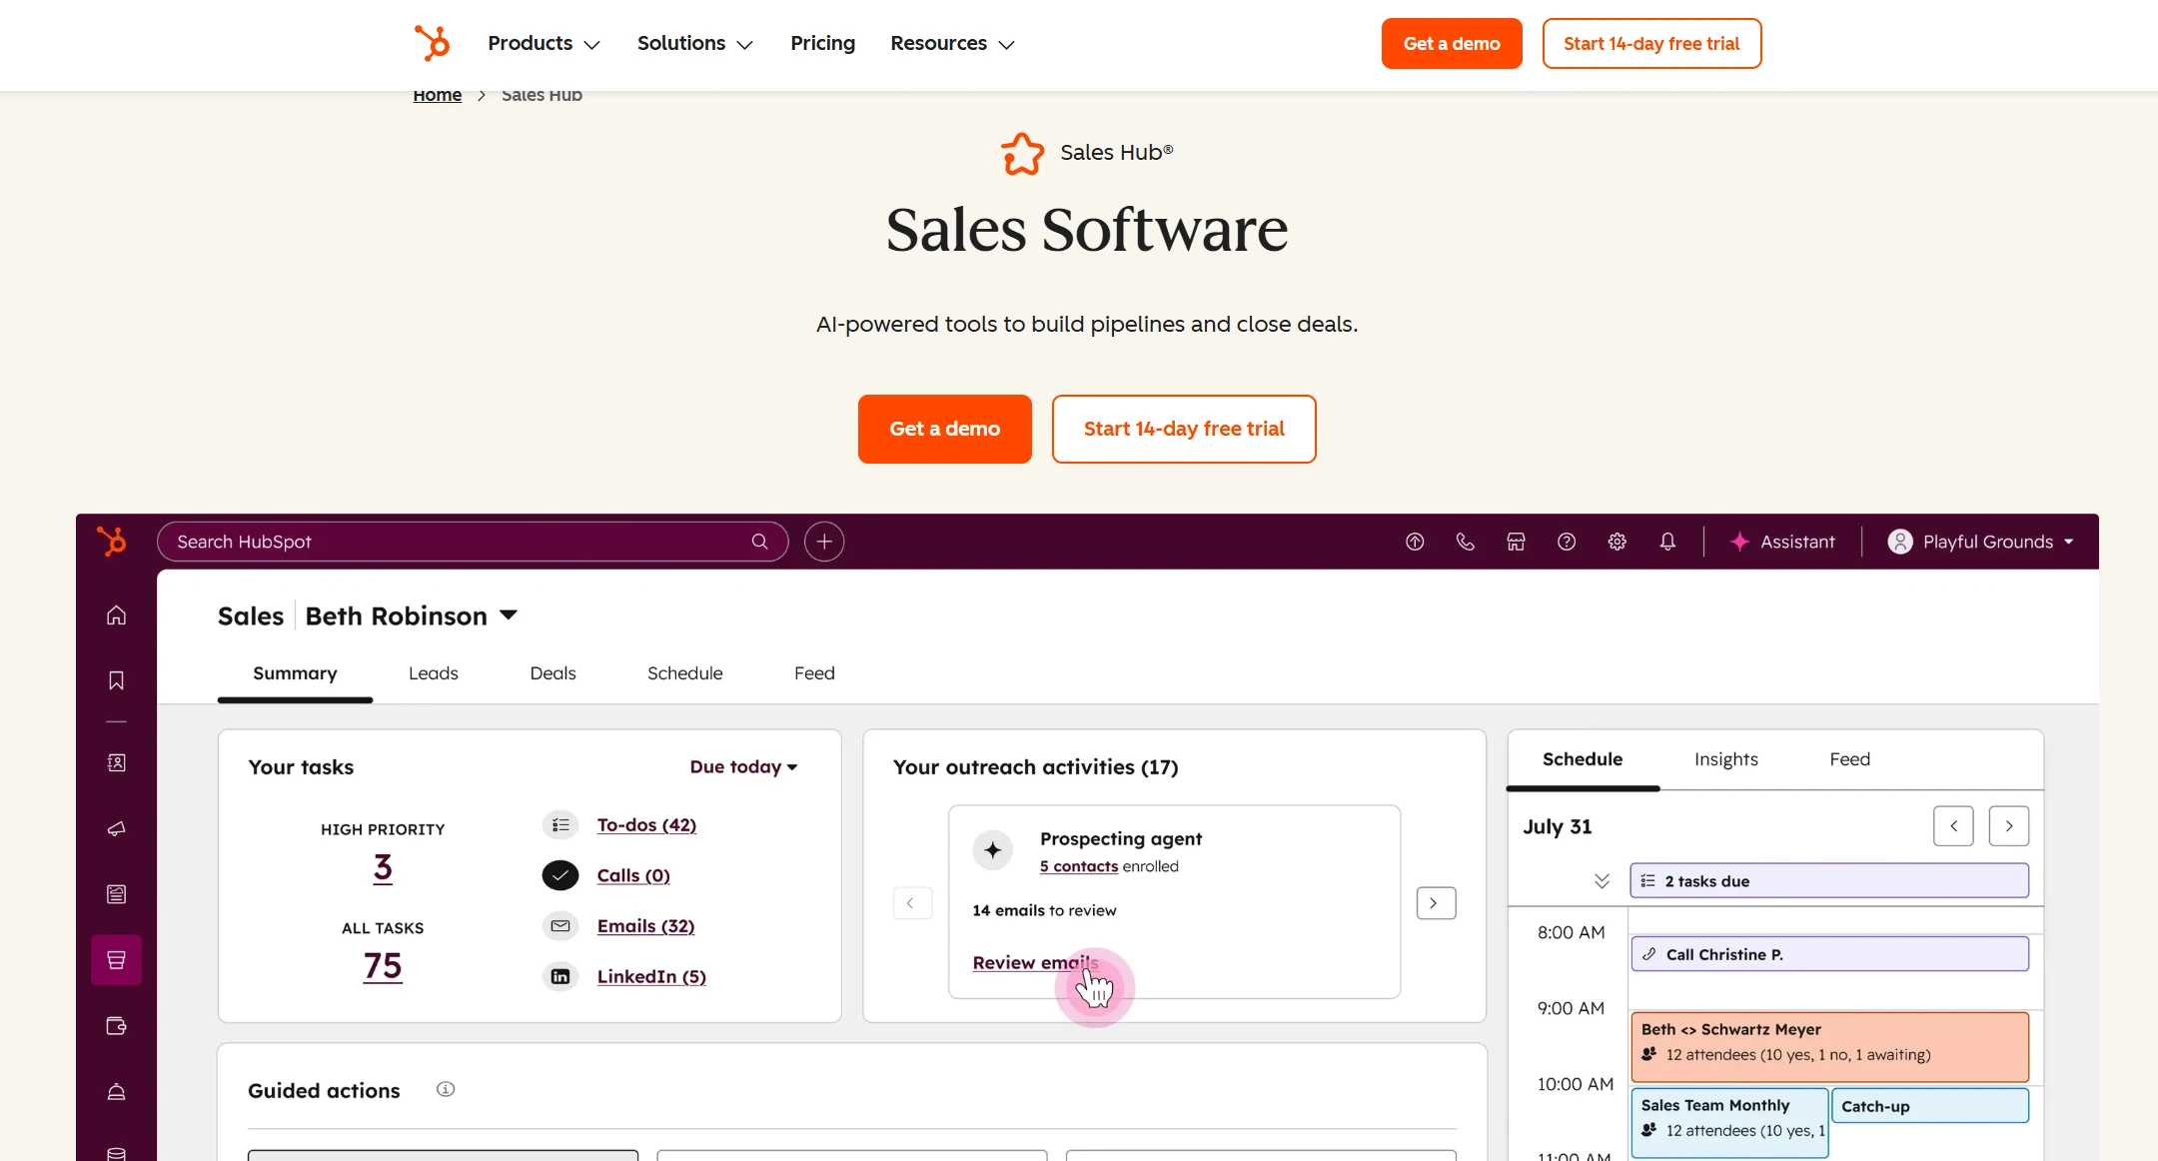Viewport: 2158px width, 1161px height.
Task: Click the marketing megaphone icon in sidebar
Action: (117, 828)
